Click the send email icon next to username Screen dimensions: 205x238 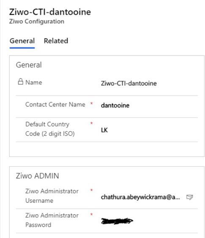pyautogui.click(x=189, y=197)
